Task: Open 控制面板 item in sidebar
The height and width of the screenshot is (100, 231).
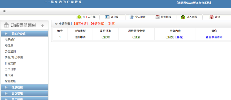Action: click(x=10, y=81)
